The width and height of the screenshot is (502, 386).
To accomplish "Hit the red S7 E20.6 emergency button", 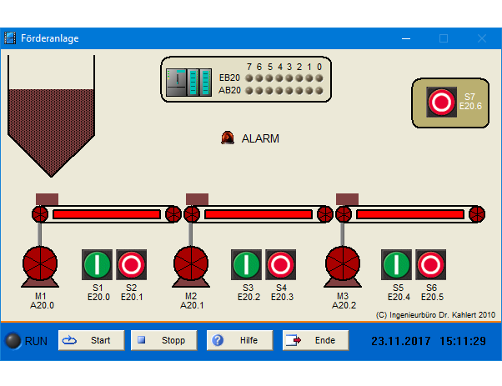I will 441,102.
